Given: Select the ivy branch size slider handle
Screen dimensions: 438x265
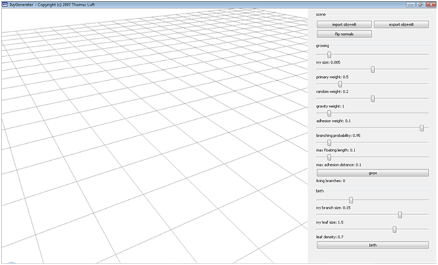Looking at the screenshot, I should [x=351, y=200].
